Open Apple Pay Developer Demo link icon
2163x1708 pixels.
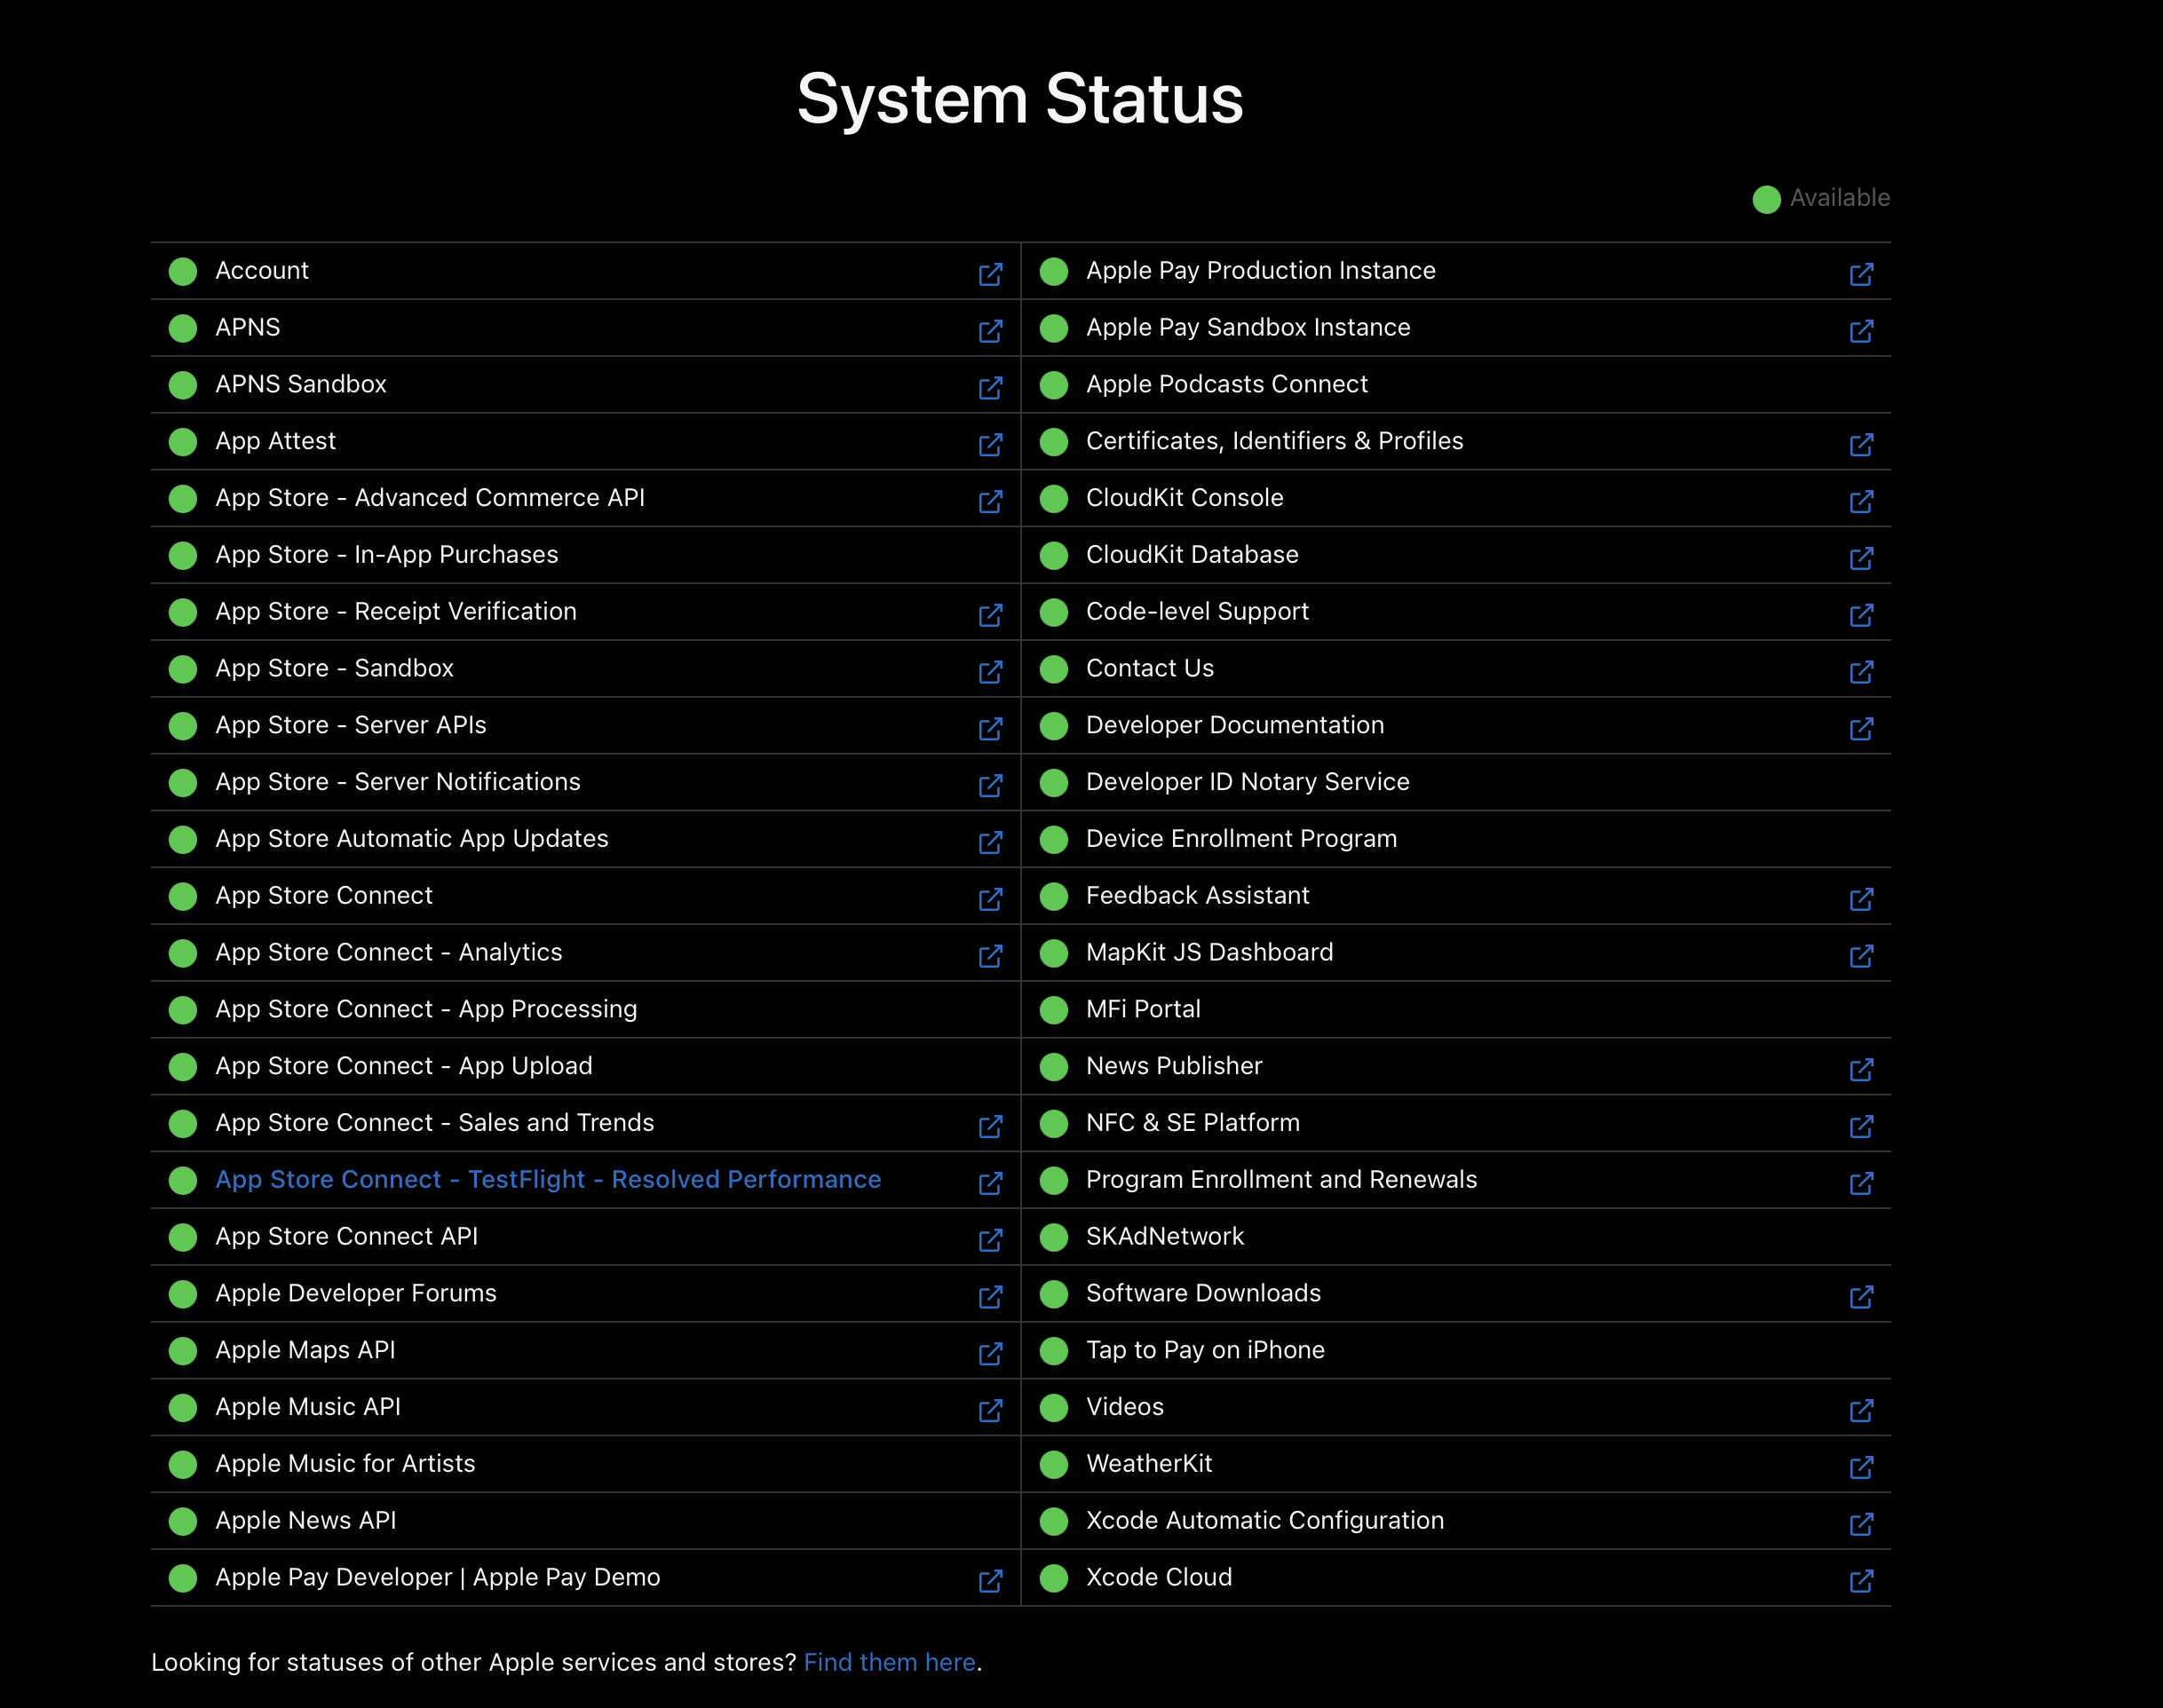point(990,1581)
